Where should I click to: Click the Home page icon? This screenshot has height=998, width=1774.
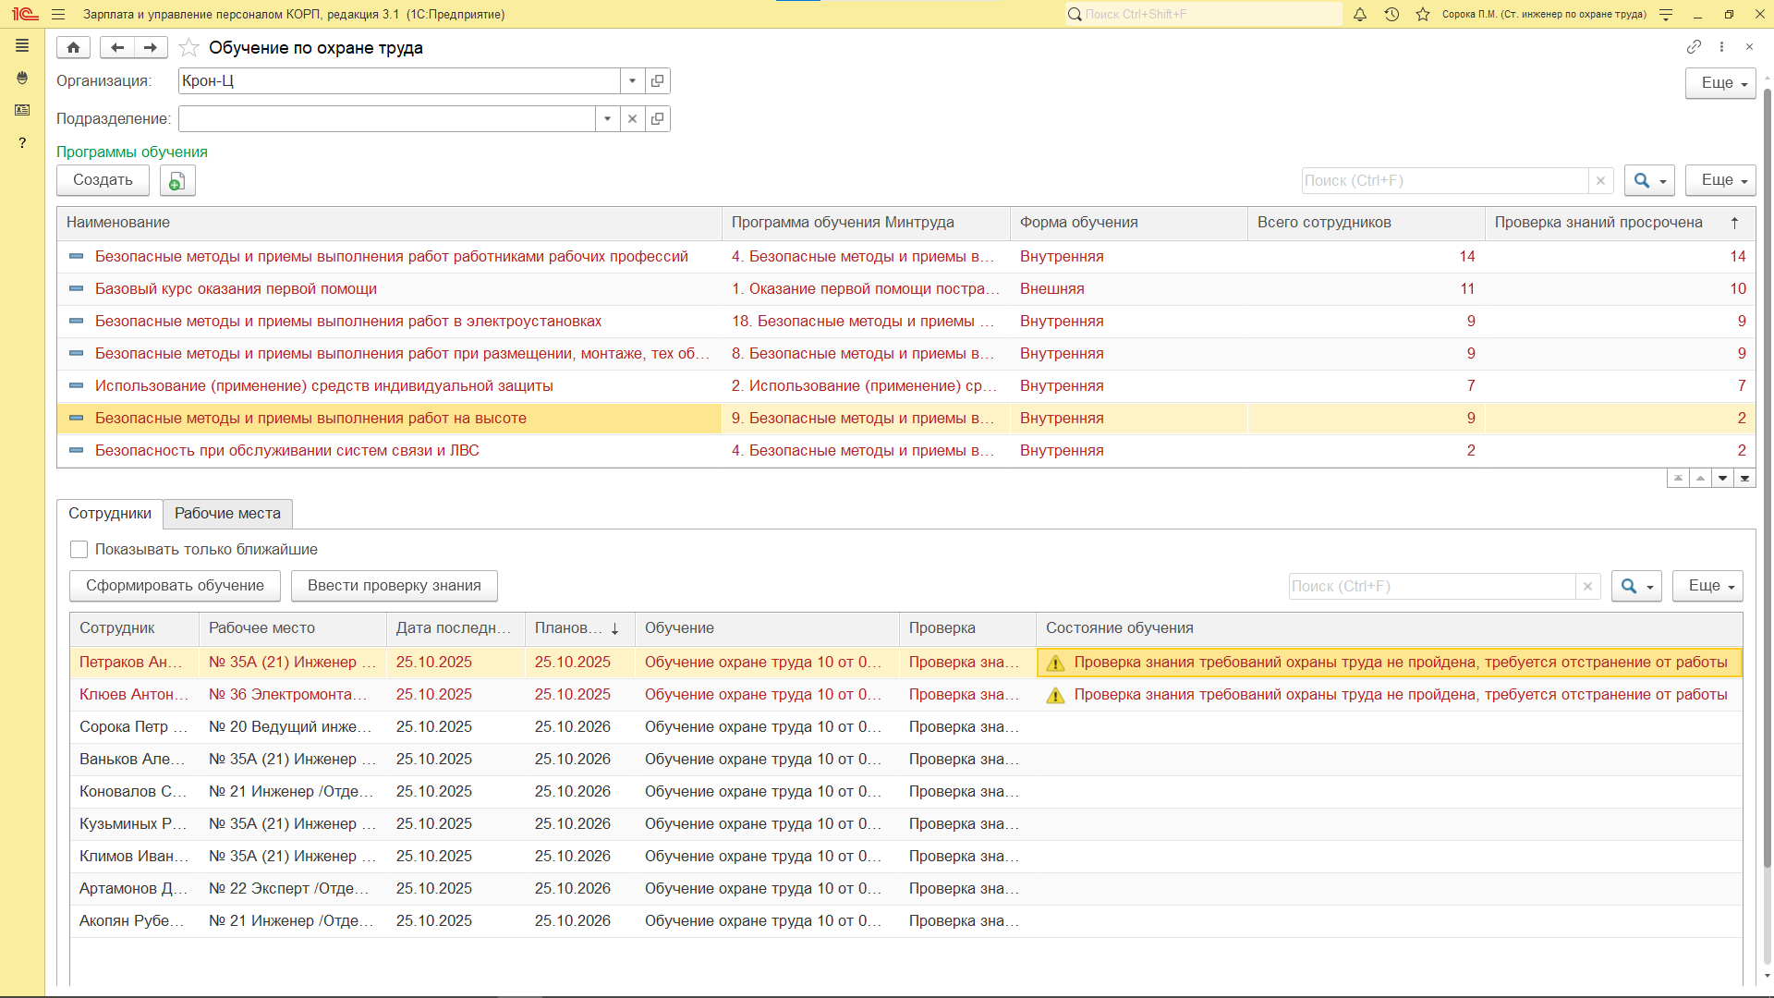tap(73, 47)
